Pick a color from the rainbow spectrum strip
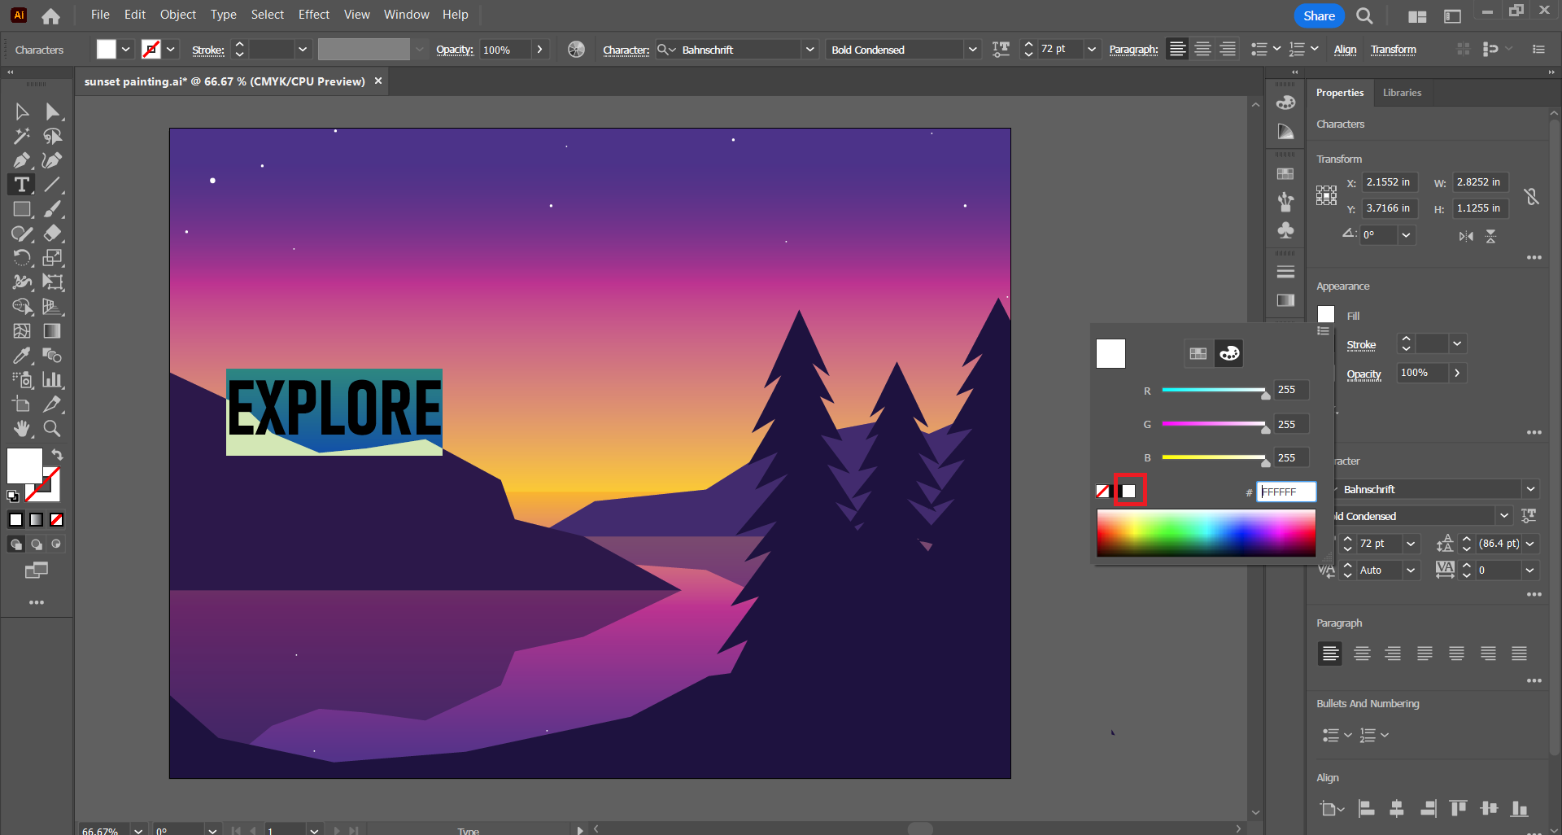Screen dimensions: 1562x835 [x=1206, y=532]
